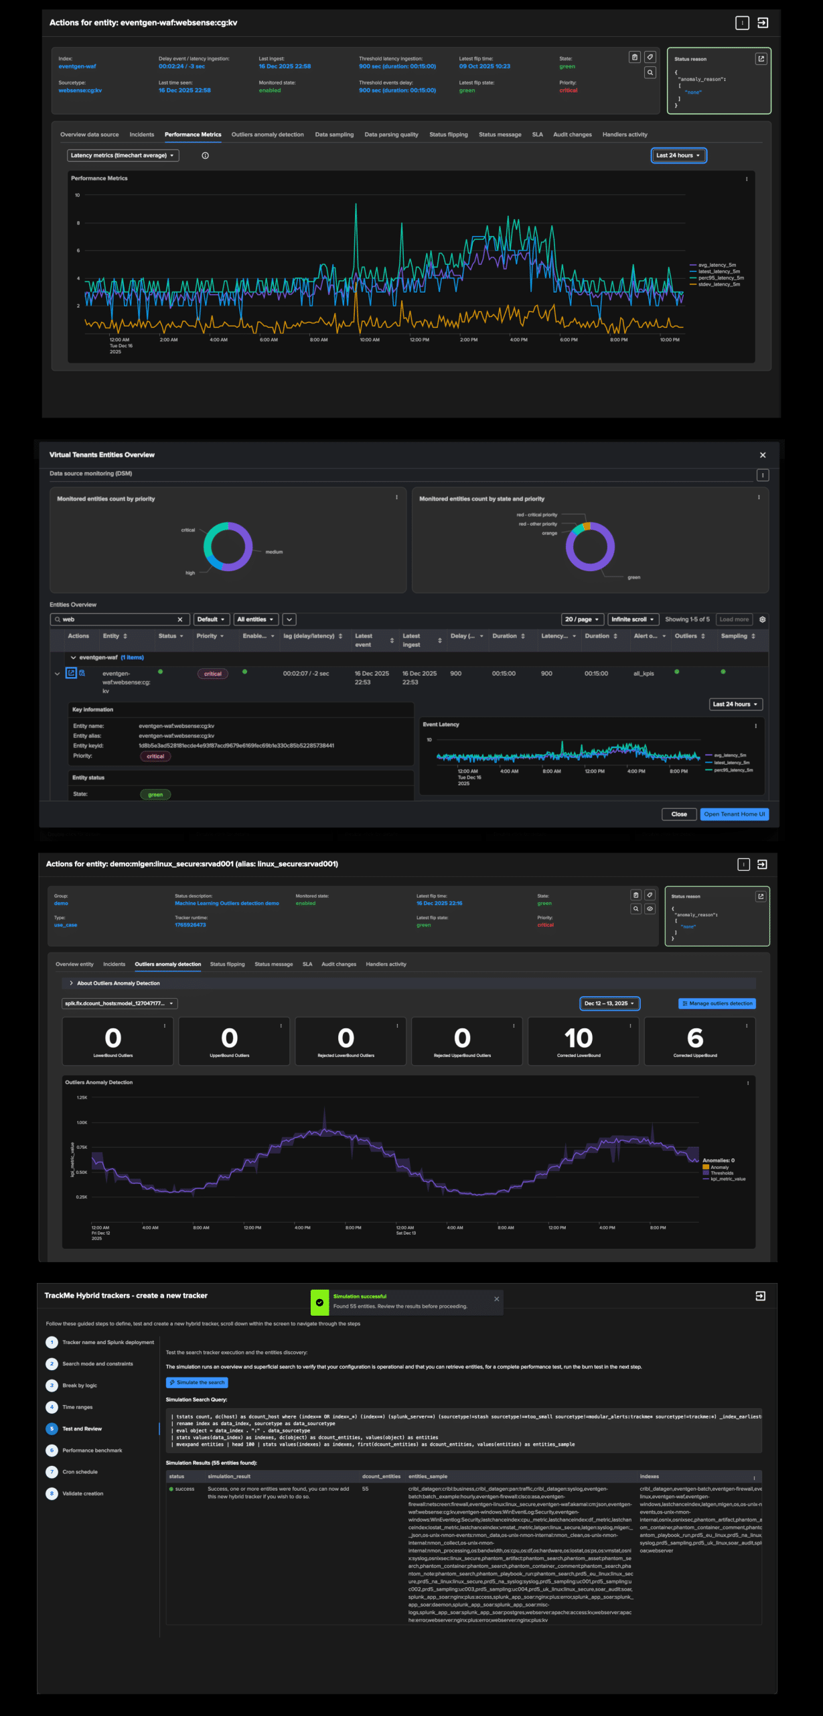Click the gear settings icon in Entities Overview
Viewport: 823px width, 1716px height.
tap(762, 619)
